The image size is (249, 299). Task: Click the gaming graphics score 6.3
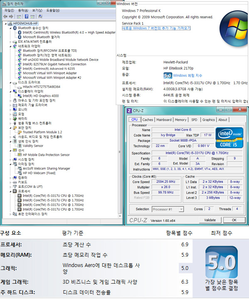pos(185,282)
